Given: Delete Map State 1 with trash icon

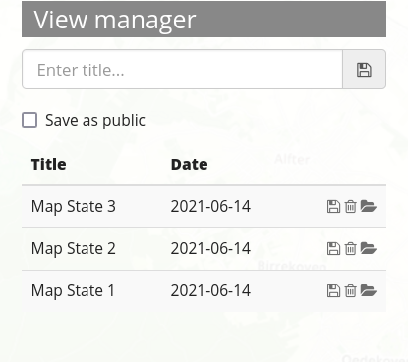Looking at the screenshot, I should (350, 290).
